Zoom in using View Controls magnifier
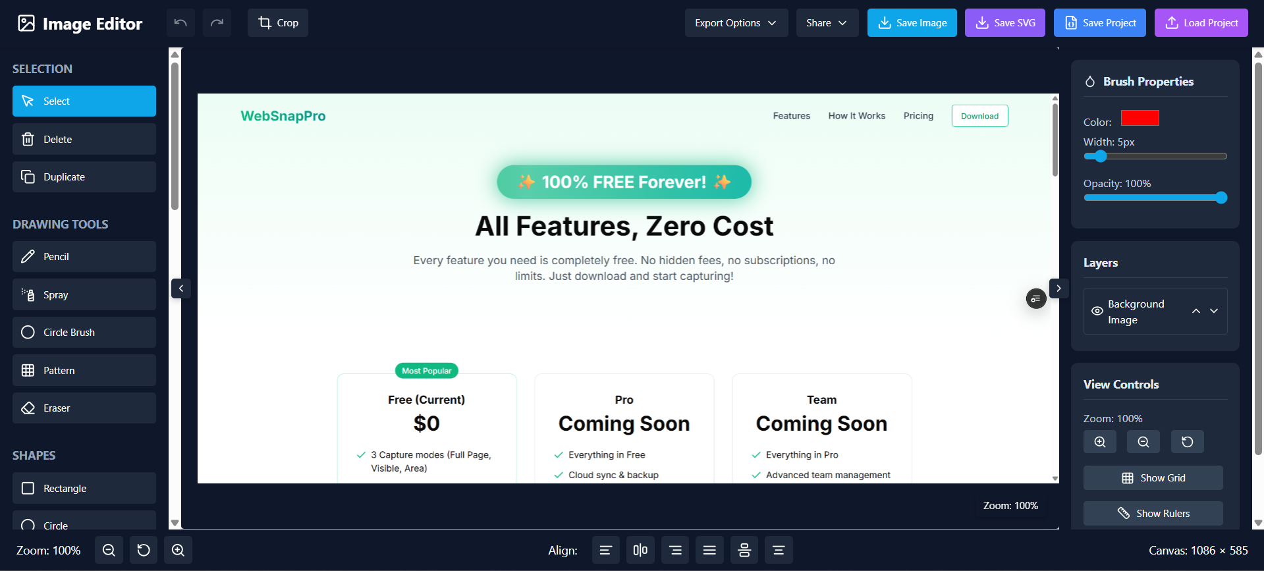1264x571 pixels. [x=1099, y=442]
